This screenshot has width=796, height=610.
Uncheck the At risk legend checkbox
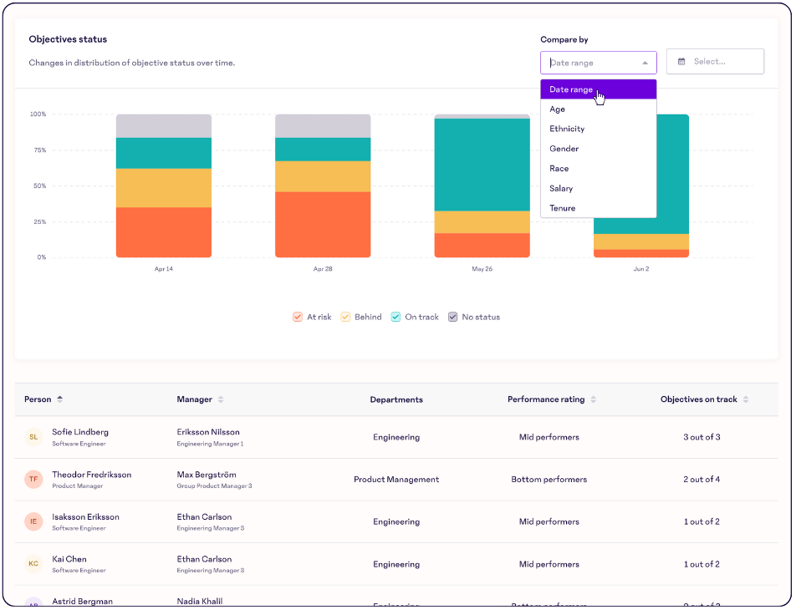pyautogui.click(x=298, y=317)
